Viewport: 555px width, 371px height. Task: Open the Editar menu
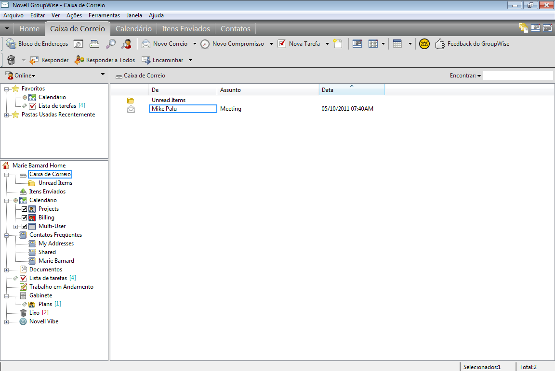click(38, 15)
